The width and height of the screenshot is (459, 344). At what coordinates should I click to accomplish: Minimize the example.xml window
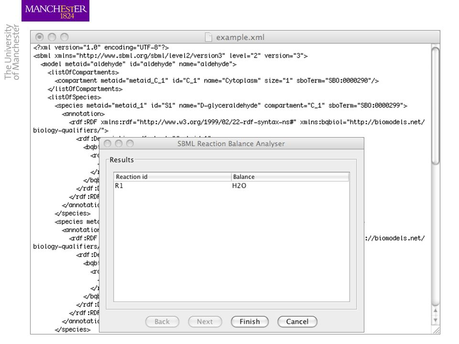pos(52,37)
